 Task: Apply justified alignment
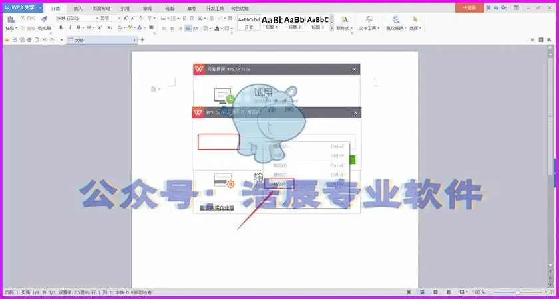[x=188, y=28]
